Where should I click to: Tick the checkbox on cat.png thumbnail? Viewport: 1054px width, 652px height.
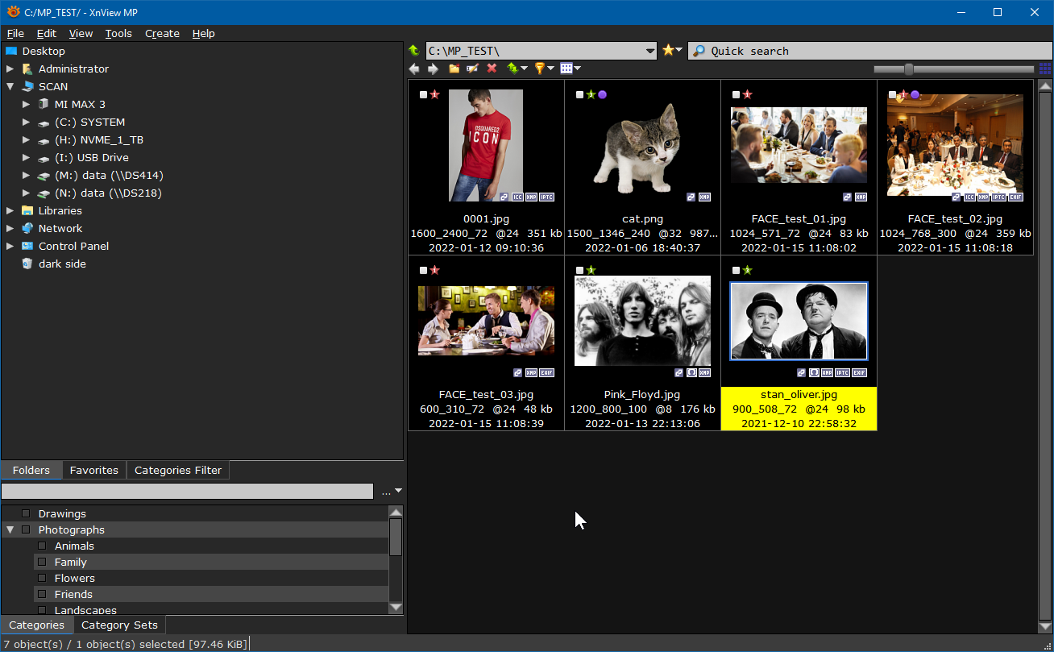579,95
